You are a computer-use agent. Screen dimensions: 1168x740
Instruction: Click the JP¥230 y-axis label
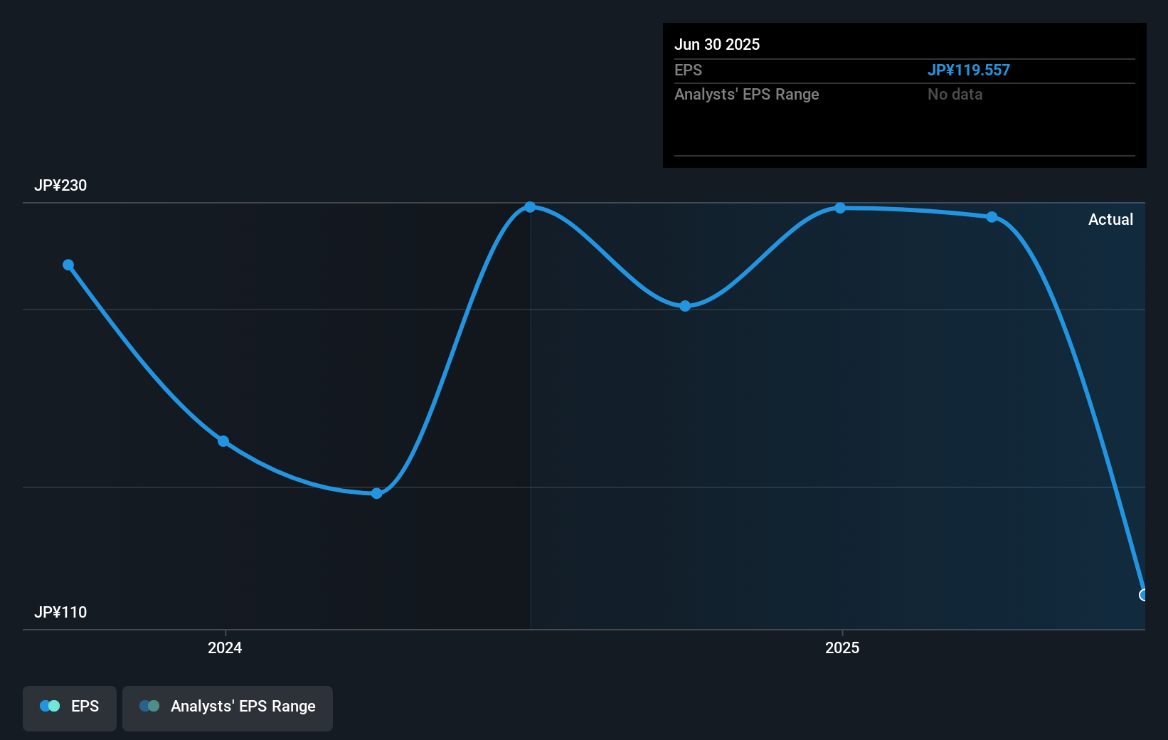pos(60,185)
